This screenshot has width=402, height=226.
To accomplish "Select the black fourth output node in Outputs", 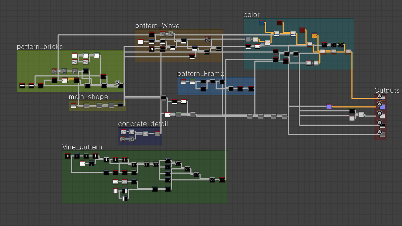I will (382, 125).
